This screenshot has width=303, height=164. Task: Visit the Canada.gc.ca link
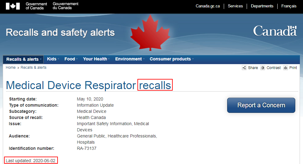208,6
